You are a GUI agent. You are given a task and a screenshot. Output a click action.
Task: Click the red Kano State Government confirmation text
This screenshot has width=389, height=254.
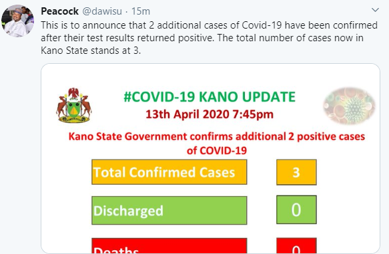[217, 144]
